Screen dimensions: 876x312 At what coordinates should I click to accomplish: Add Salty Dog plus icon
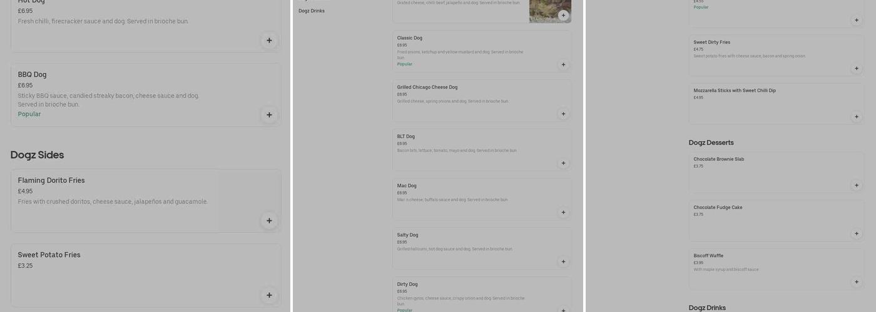click(563, 262)
